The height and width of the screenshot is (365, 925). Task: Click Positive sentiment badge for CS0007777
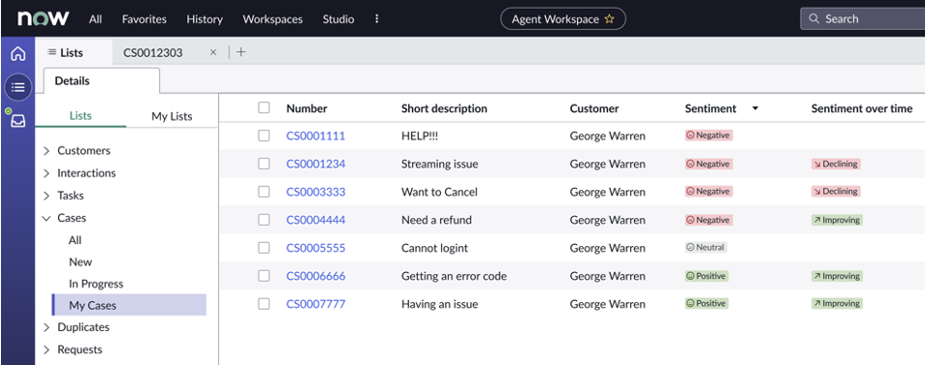tap(706, 304)
